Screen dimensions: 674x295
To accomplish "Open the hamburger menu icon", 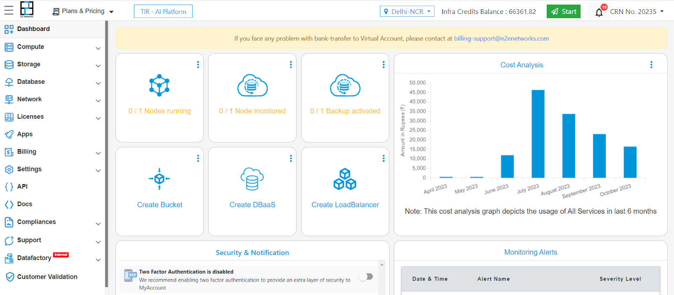I will [x=8, y=10].
